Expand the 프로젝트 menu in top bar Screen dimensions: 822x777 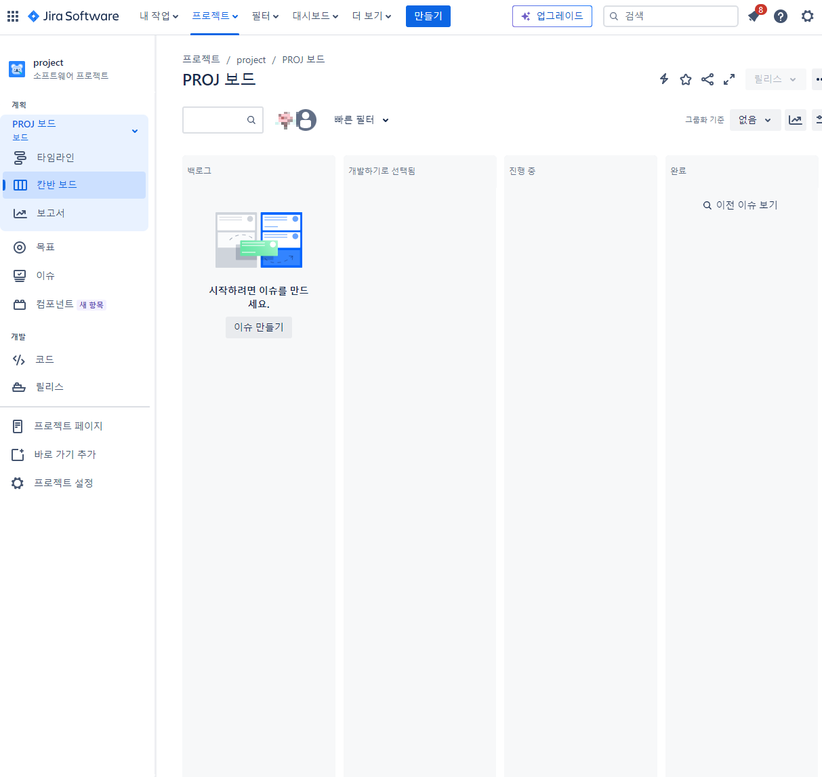pos(215,16)
